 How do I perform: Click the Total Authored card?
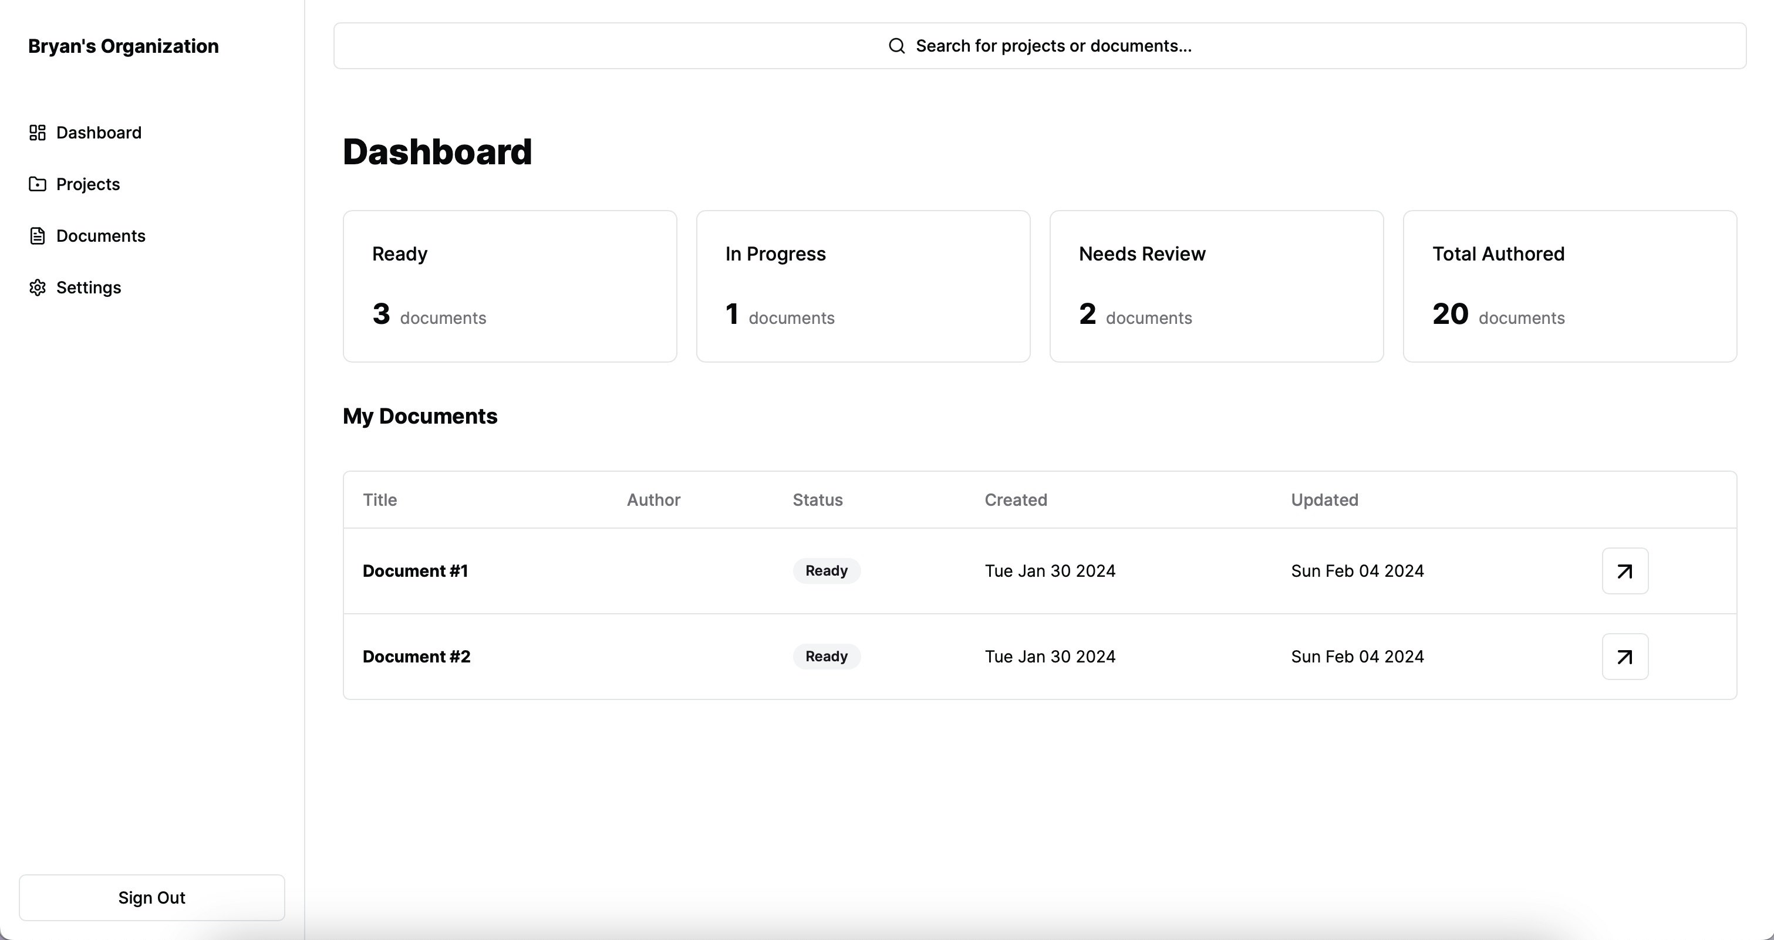pyautogui.click(x=1570, y=286)
